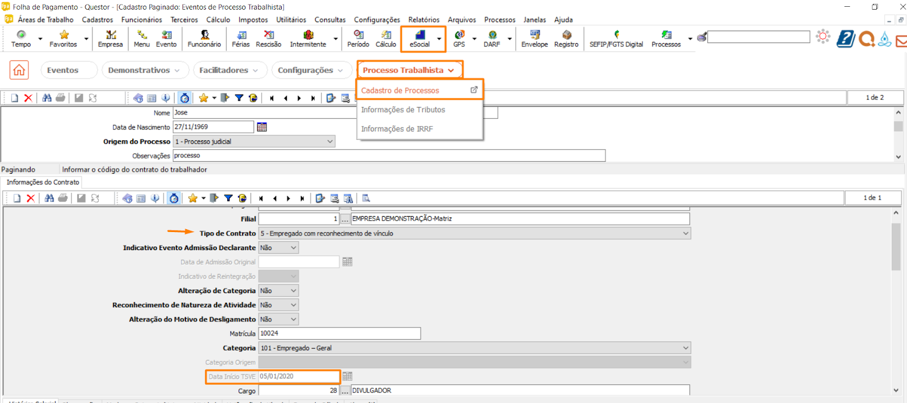Click the toolbar search box

click(x=758, y=37)
